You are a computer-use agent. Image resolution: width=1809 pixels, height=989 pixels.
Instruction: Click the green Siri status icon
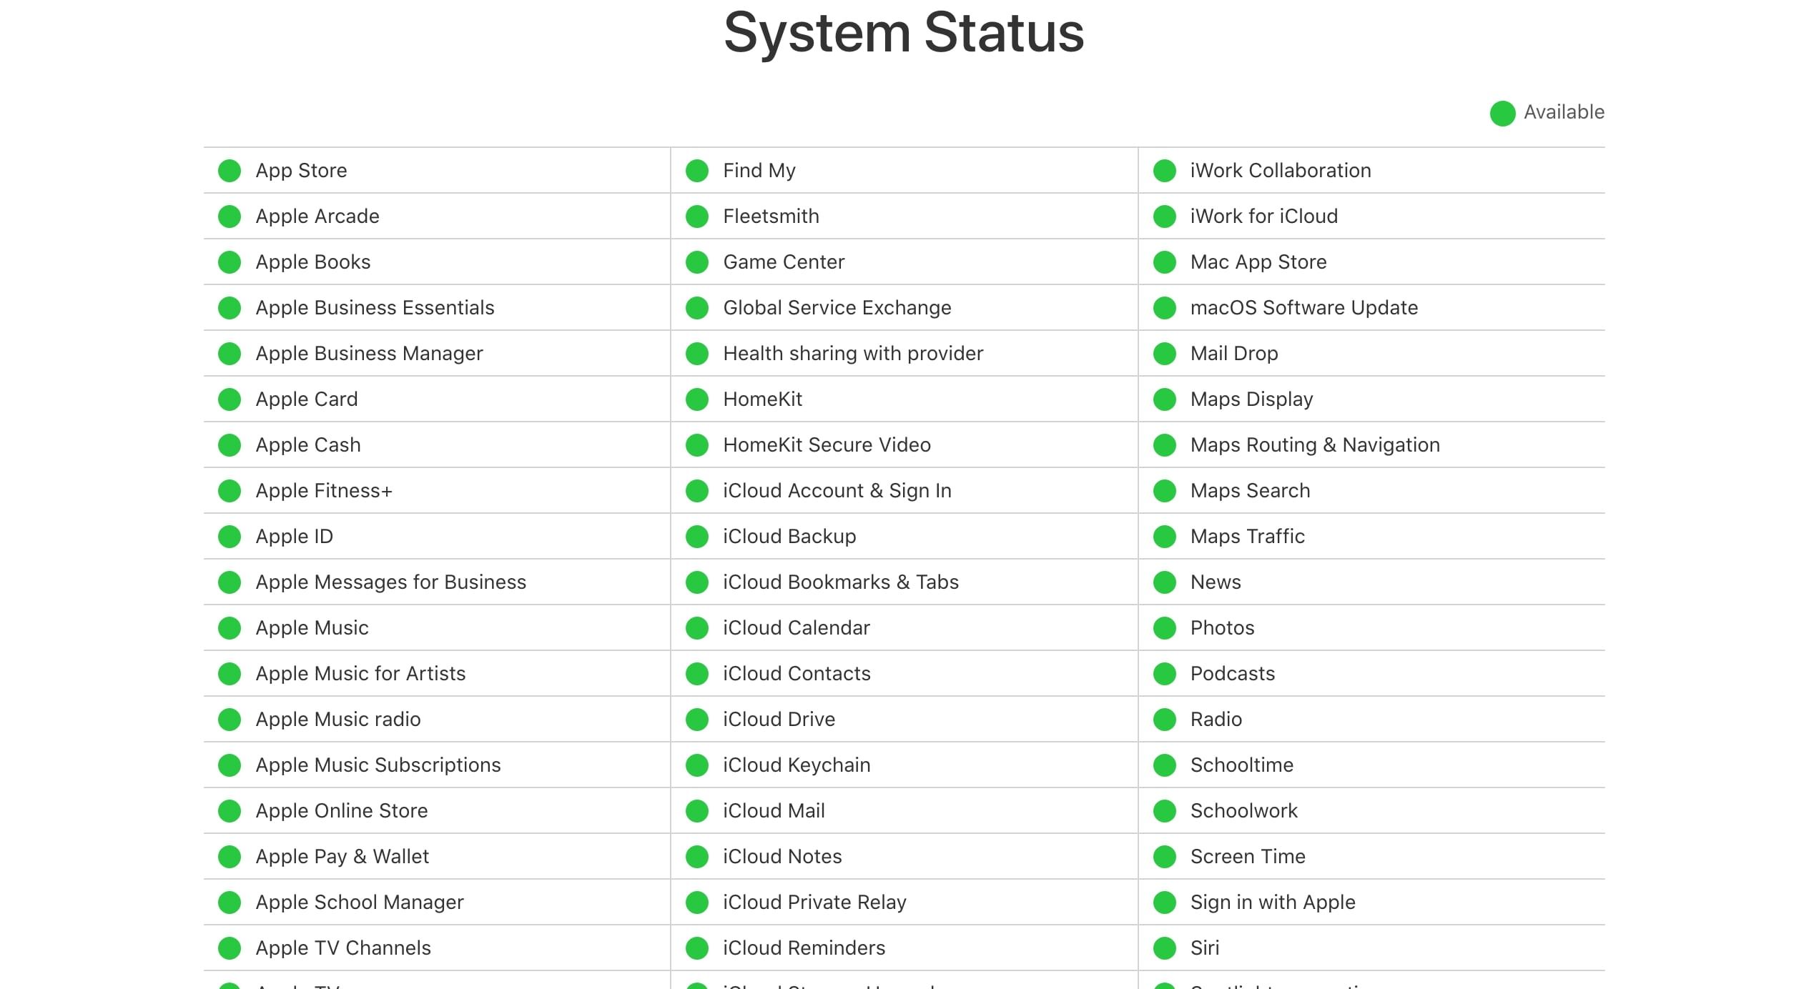coord(1163,948)
